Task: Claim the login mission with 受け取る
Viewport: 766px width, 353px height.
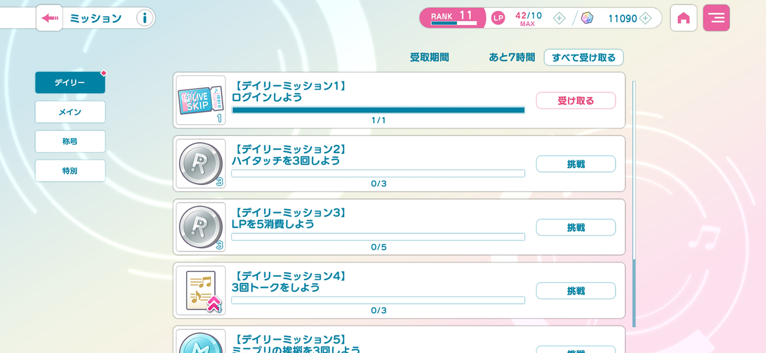Action: (575, 101)
